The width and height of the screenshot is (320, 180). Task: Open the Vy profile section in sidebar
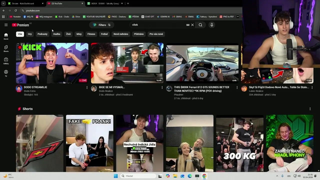6,73
